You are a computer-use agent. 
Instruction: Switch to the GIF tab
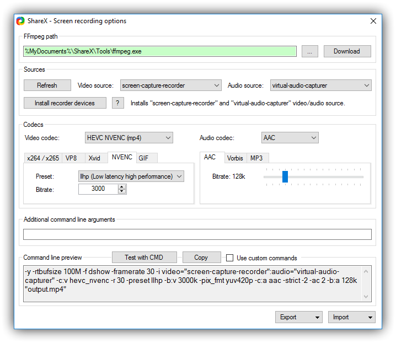click(147, 158)
